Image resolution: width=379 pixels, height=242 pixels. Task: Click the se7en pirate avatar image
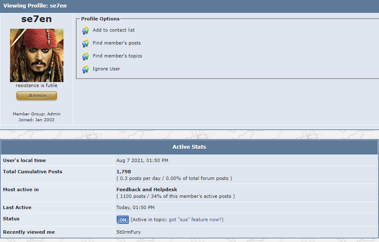point(37,55)
